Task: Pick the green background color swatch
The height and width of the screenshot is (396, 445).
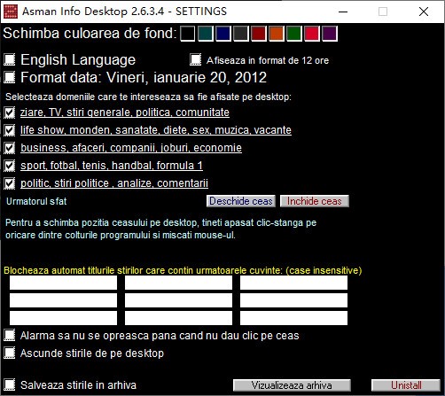Action: click(x=293, y=34)
